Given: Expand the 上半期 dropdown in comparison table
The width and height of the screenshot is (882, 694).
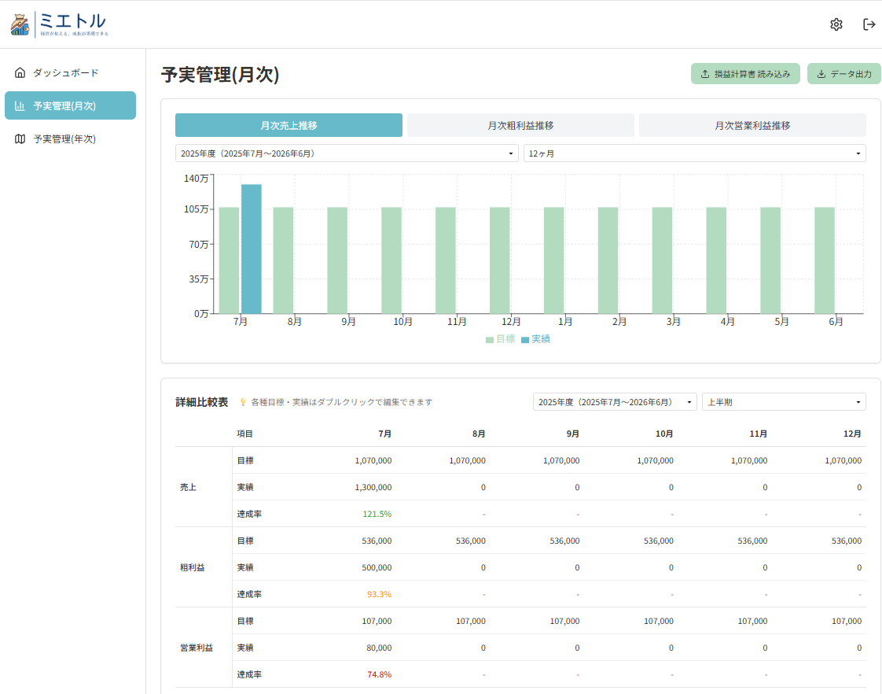Looking at the screenshot, I should tap(784, 402).
